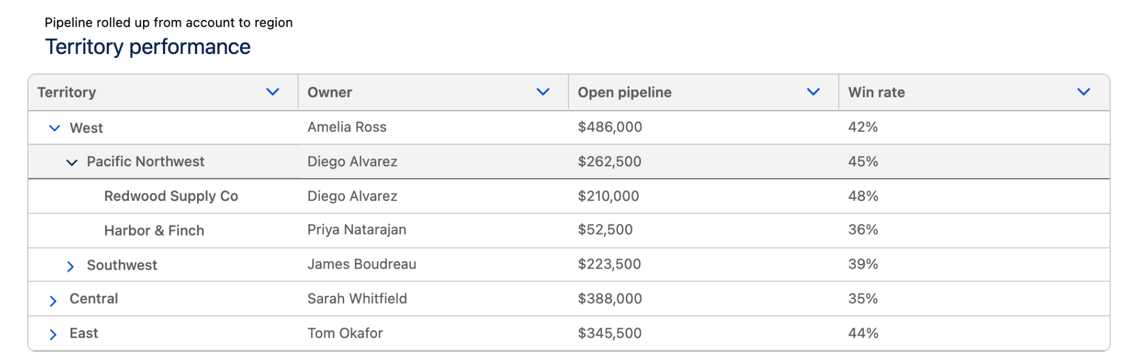
Task: Expand the Central territory row
Action: [53, 301]
